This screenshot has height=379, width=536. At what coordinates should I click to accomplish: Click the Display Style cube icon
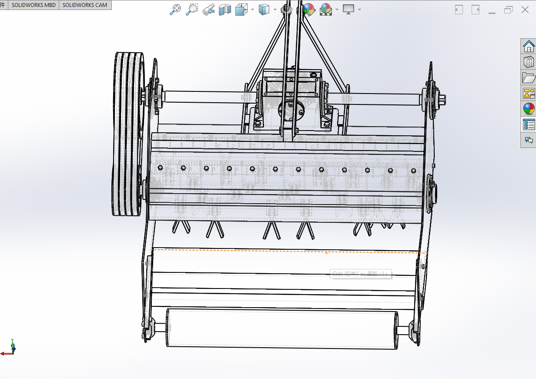(x=264, y=10)
